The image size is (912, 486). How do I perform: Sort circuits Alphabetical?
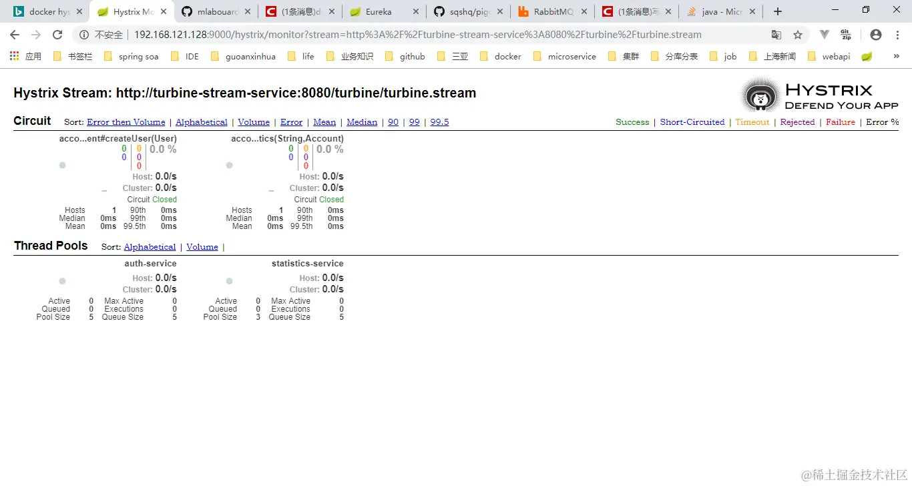[x=202, y=122]
